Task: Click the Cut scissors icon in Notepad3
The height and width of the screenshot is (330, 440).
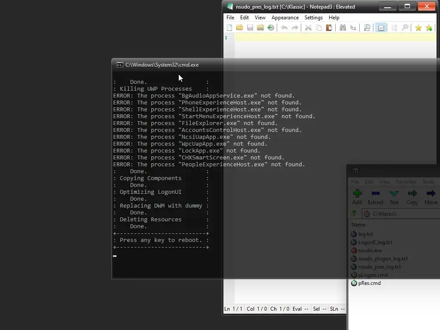Action: pos(308,27)
